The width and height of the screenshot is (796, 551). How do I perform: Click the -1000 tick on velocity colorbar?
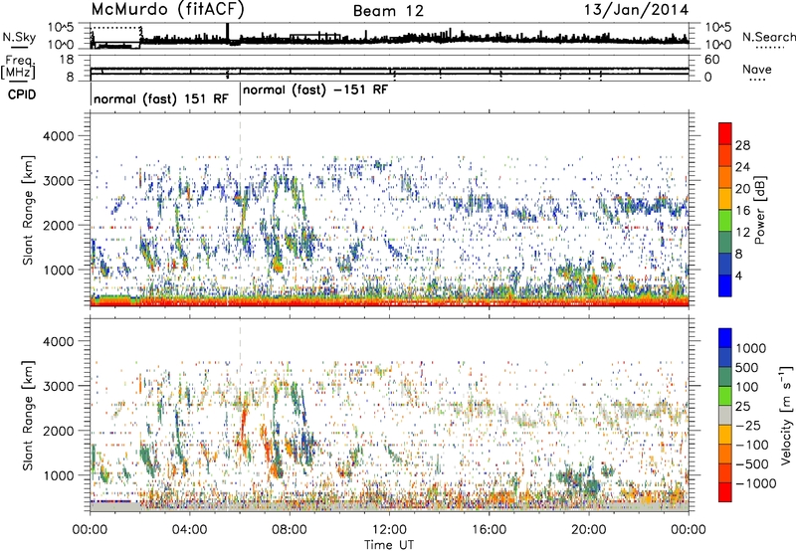pyautogui.click(x=756, y=483)
